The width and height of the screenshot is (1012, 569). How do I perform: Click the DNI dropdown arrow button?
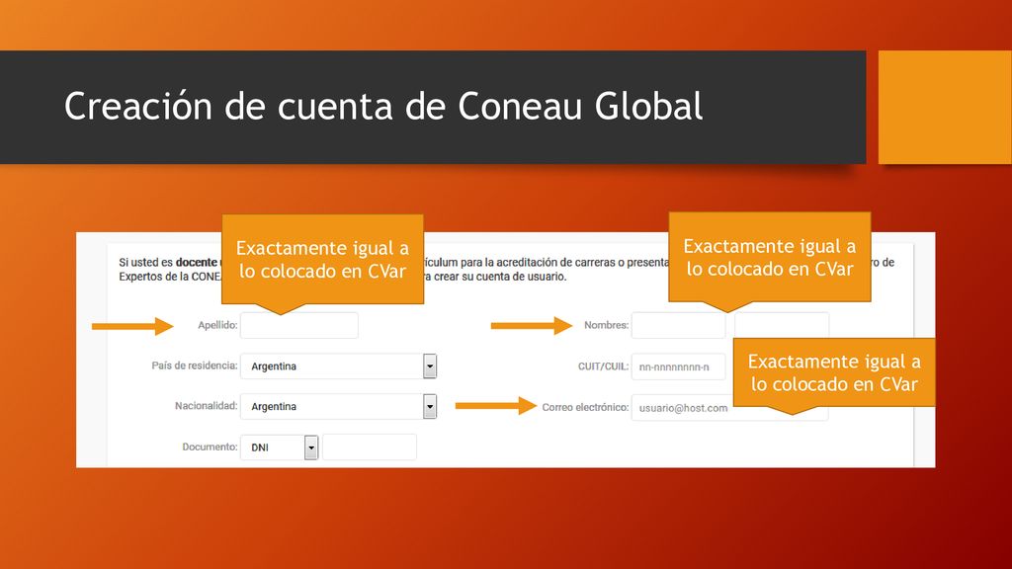(311, 447)
